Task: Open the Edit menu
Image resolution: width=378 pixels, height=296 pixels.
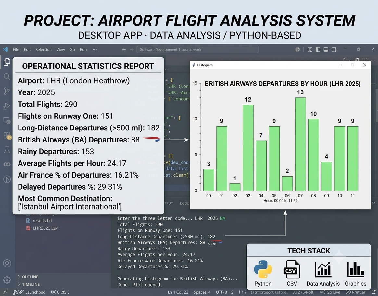Action: 27,49
